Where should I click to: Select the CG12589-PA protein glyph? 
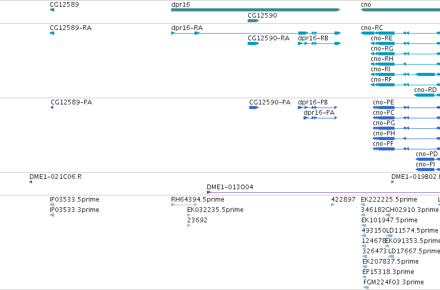point(52,108)
